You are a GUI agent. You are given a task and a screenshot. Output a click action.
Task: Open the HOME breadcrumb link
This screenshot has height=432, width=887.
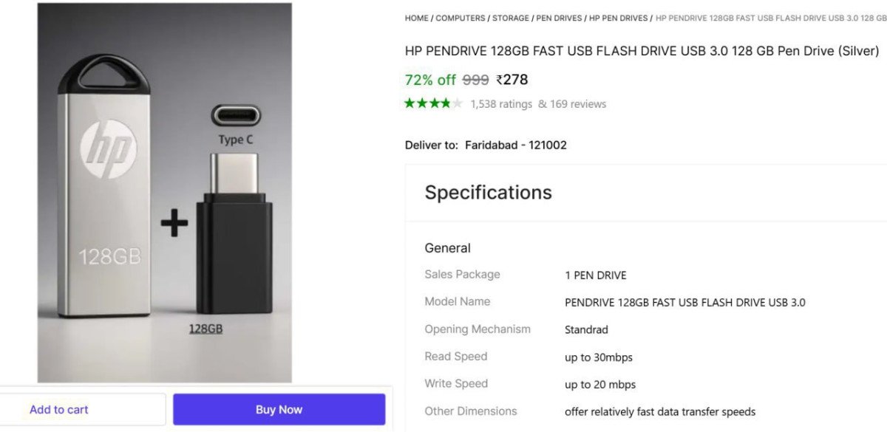[x=416, y=18]
